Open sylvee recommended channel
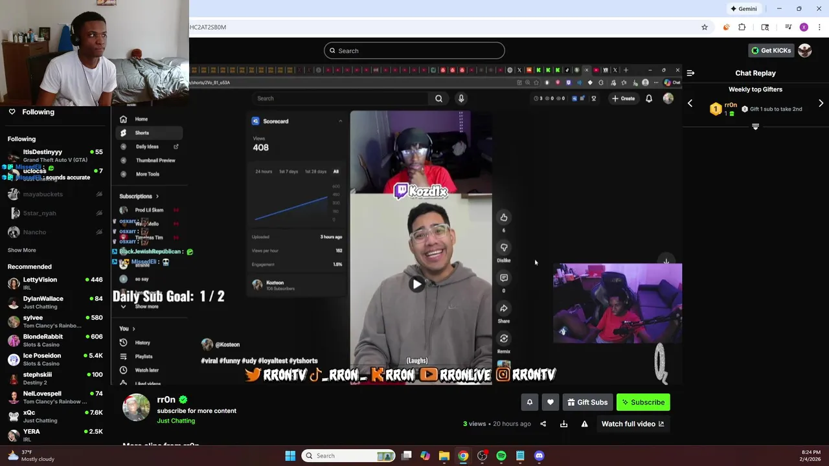829x466 pixels. coord(55,321)
